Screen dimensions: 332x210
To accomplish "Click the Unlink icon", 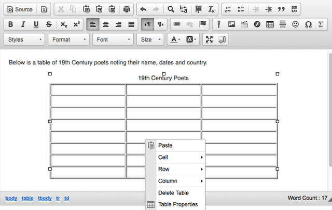I will [190, 24].
